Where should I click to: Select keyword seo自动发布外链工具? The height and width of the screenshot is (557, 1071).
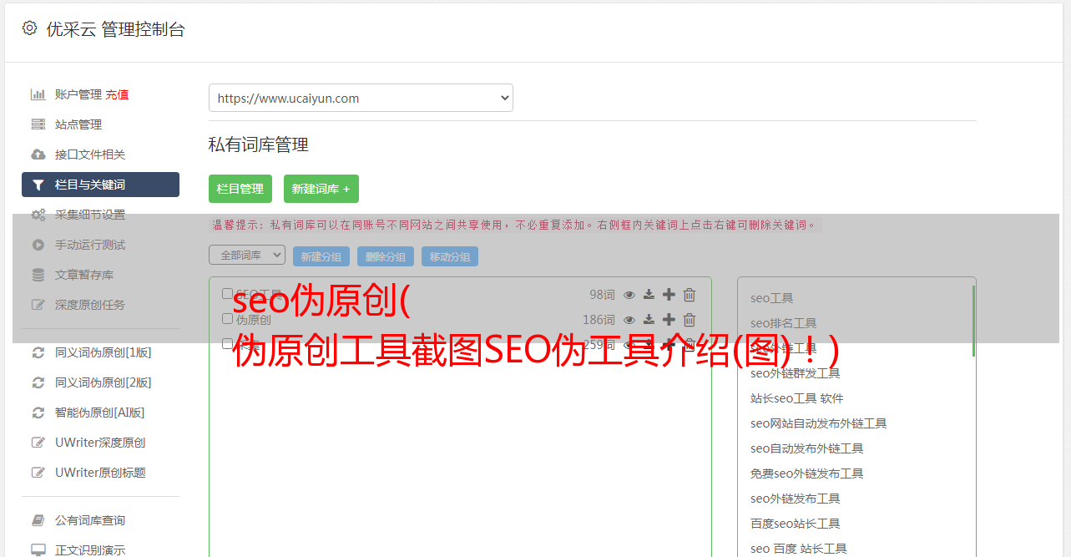click(807, 448)
